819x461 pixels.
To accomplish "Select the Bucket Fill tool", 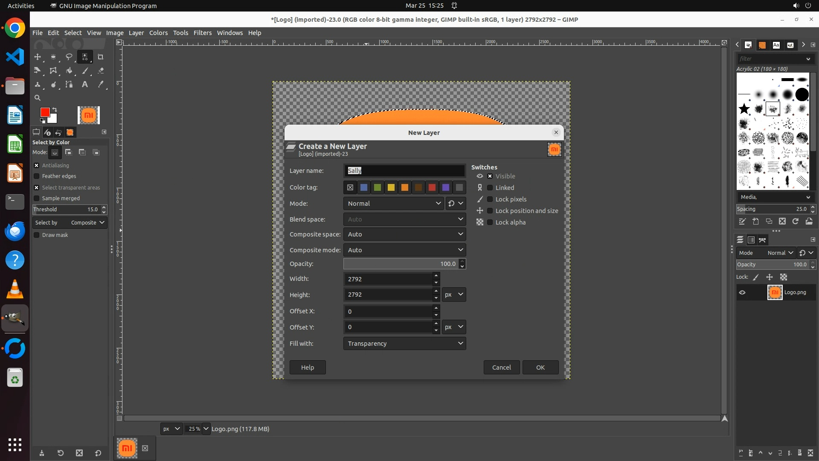I will click(x=69, y=71).
